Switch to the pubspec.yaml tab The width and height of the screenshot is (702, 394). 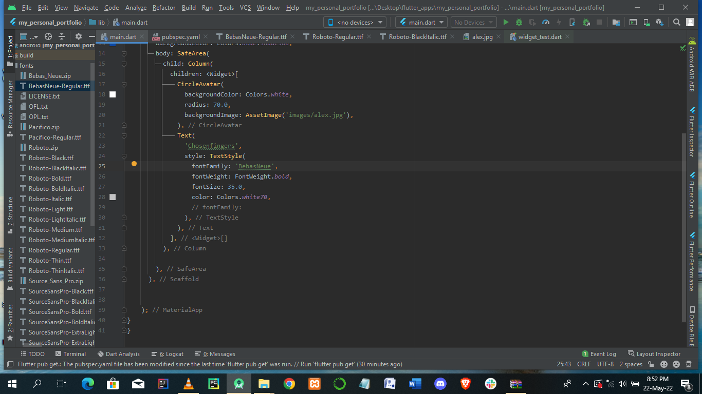[180, 37]
